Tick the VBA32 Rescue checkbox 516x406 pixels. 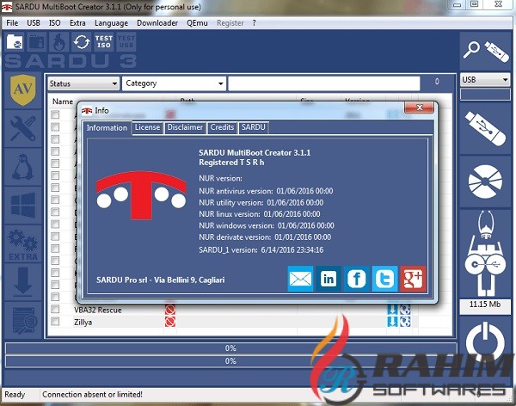[x=55, y=309]
